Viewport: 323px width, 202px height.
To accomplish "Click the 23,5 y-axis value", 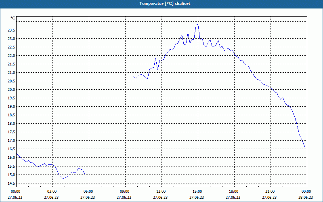I will 11,30.
